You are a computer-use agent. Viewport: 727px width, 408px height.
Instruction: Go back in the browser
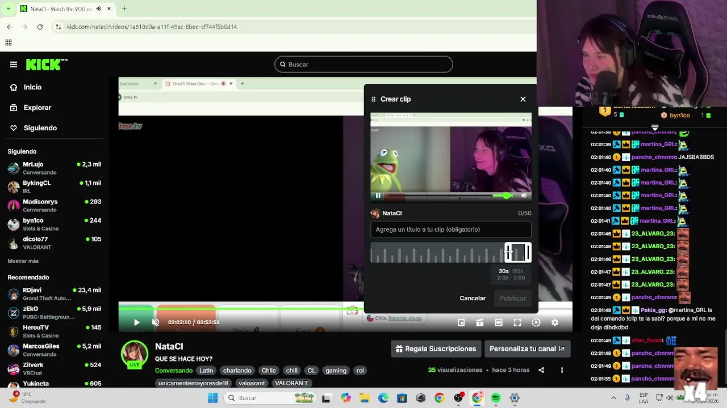(9, 27)
